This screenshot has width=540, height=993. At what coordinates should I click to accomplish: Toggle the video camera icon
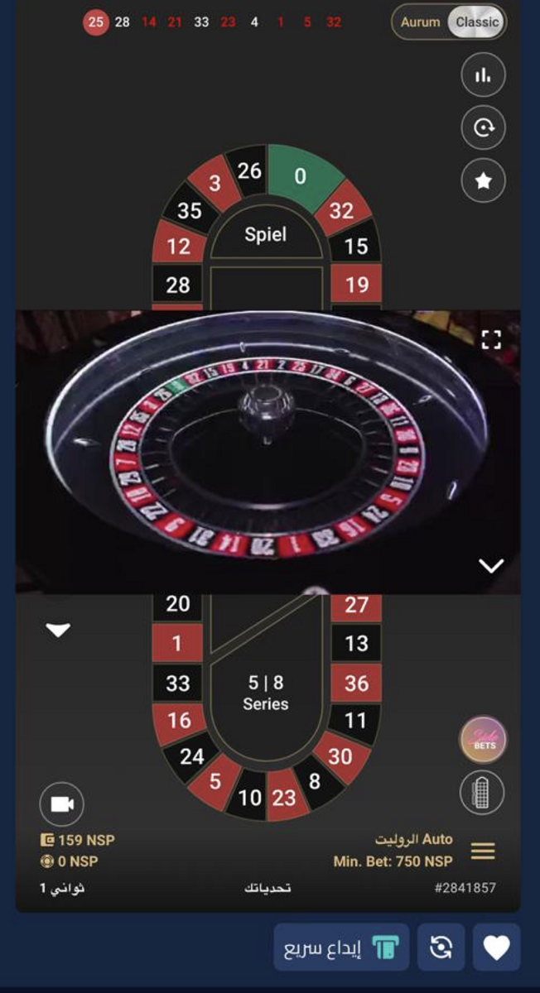[x=62, y=804]
